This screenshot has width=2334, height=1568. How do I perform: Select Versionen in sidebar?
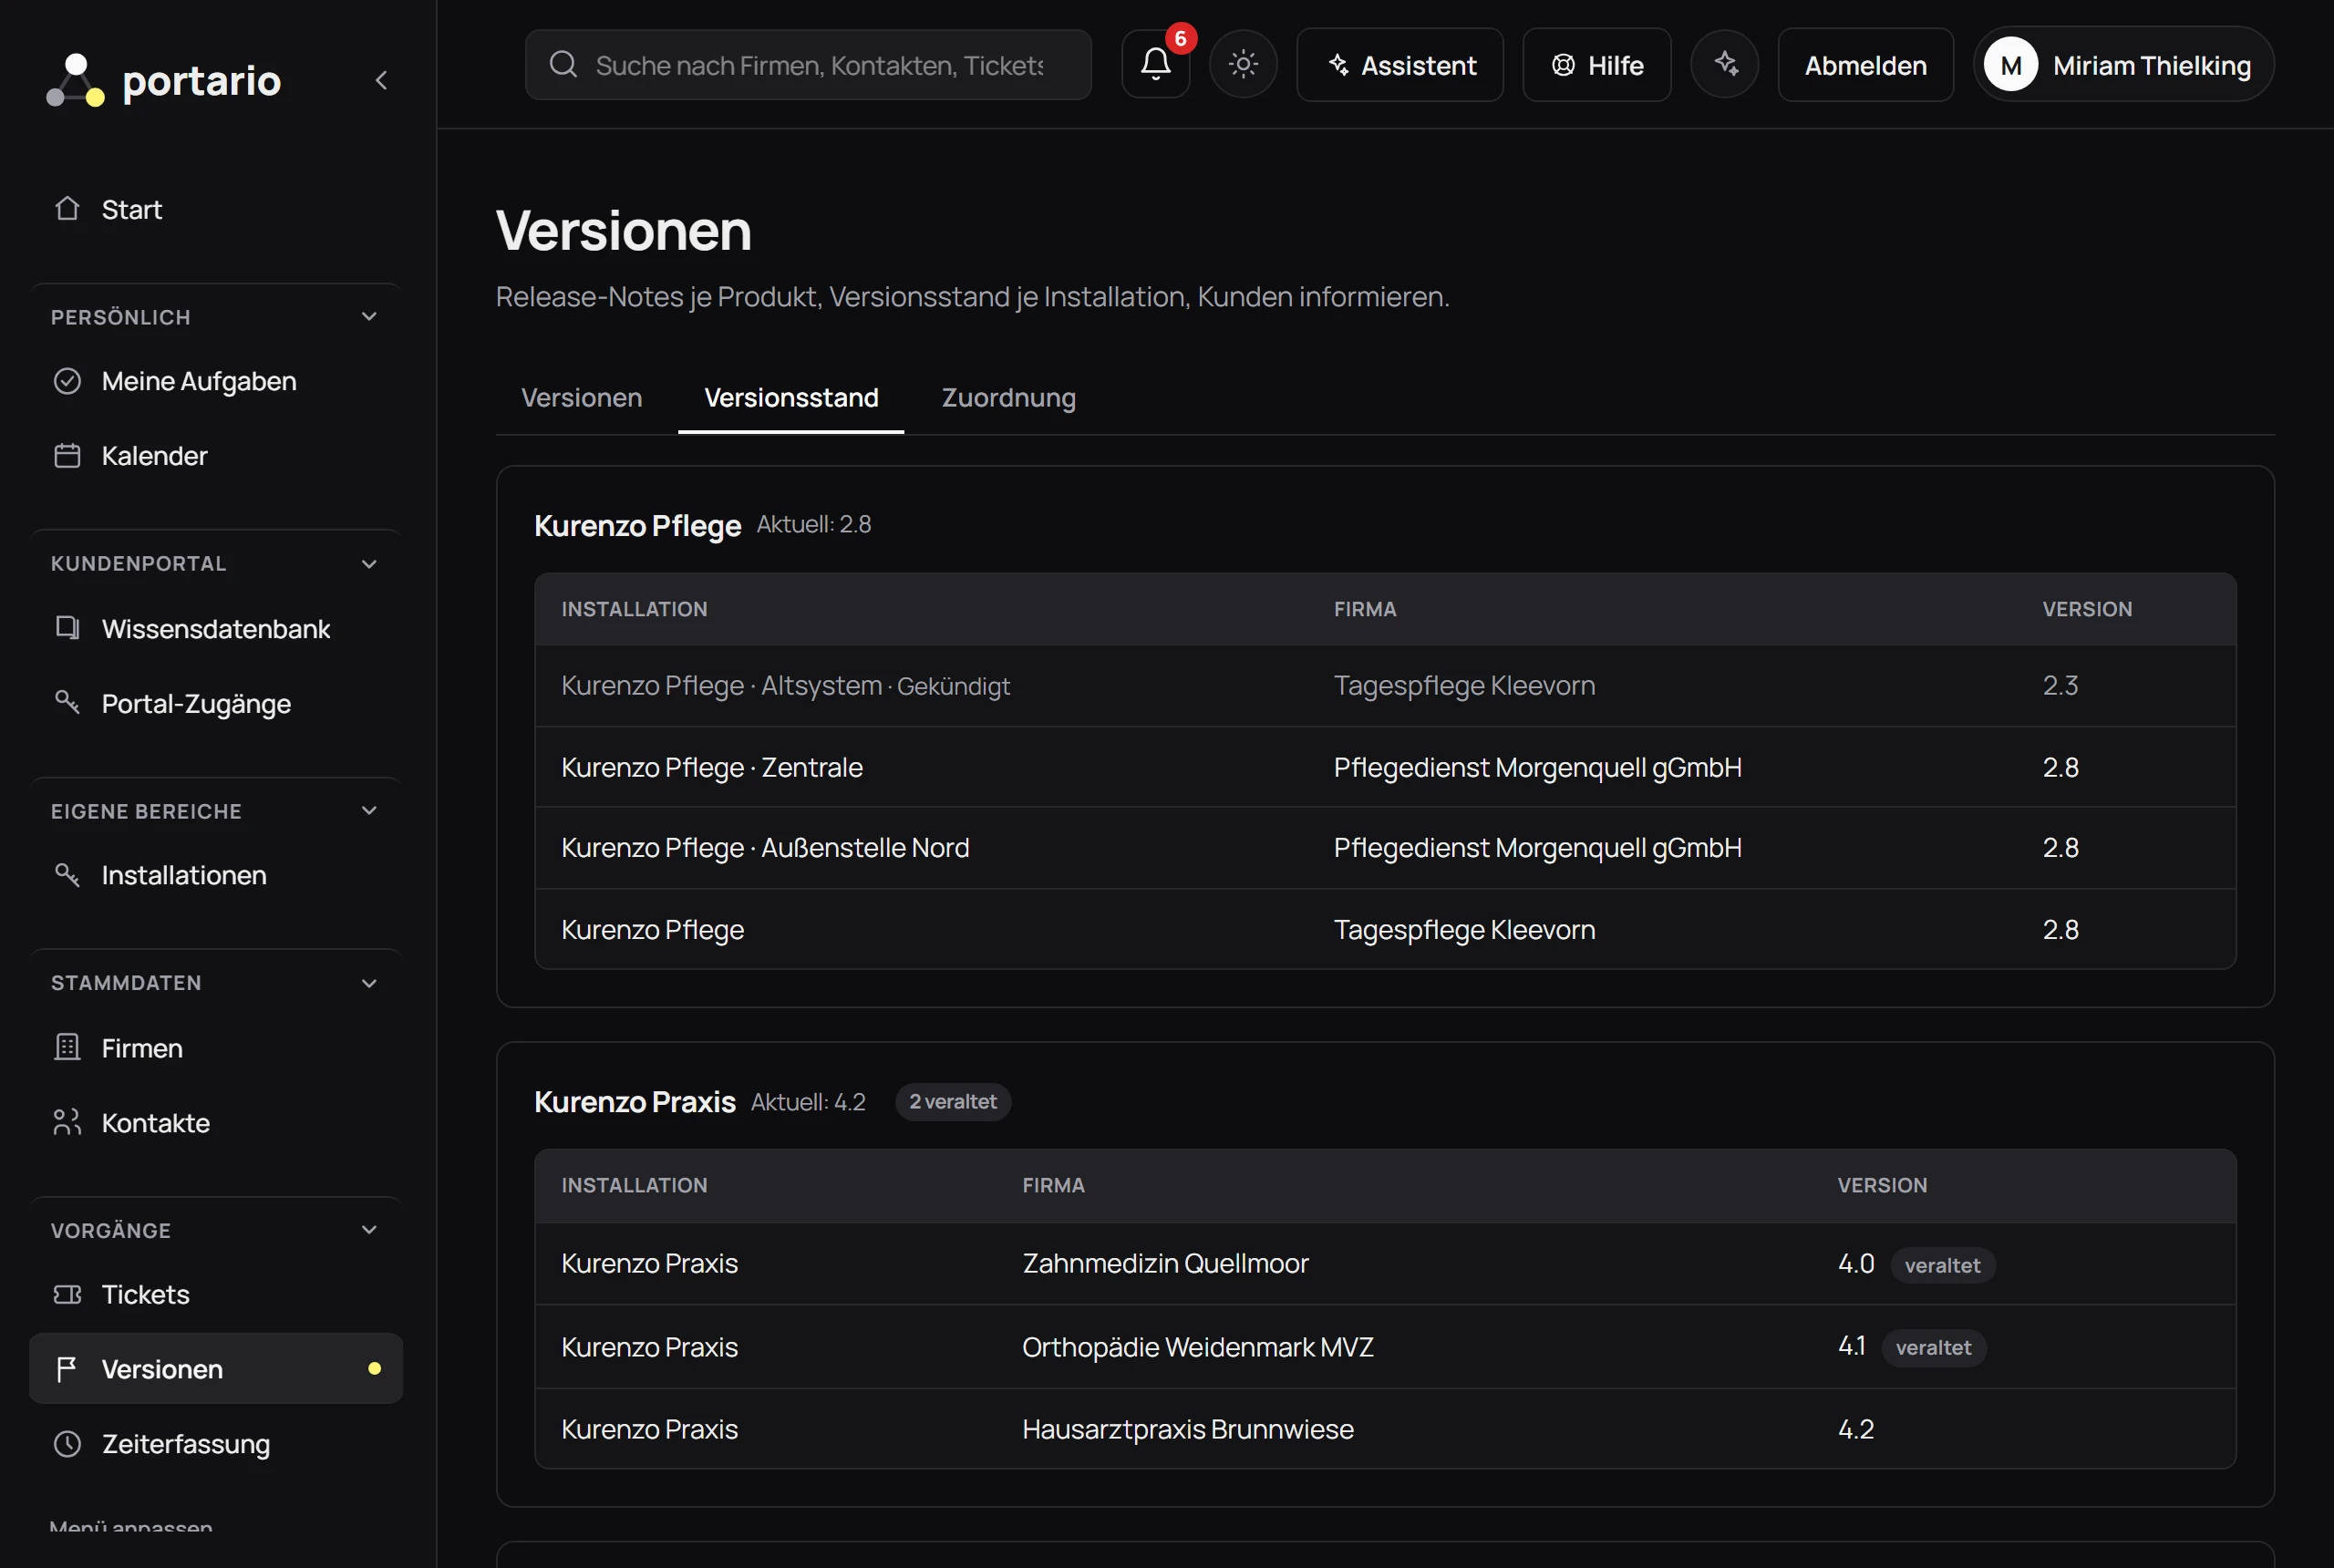coord(215,1369)
